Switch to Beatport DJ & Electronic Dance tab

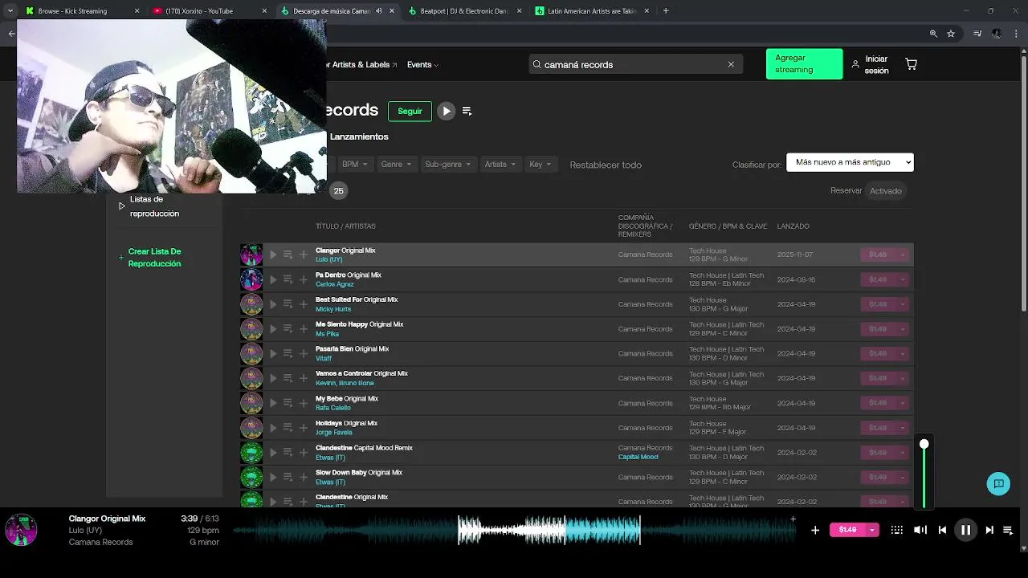point(464,11)
